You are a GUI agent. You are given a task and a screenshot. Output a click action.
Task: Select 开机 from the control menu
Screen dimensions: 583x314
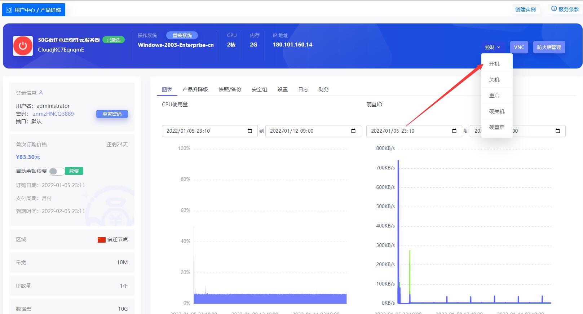click(x=497, y=64)
